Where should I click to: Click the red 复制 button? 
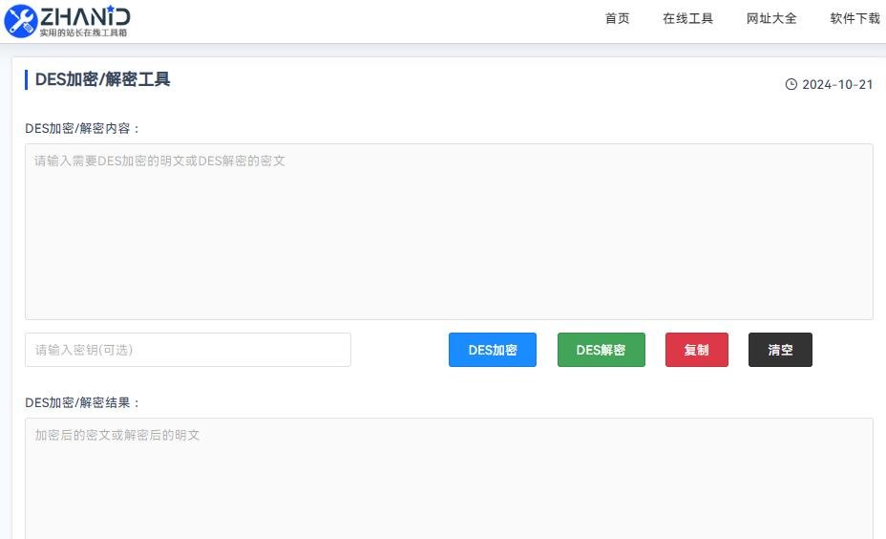click(697, 350)
